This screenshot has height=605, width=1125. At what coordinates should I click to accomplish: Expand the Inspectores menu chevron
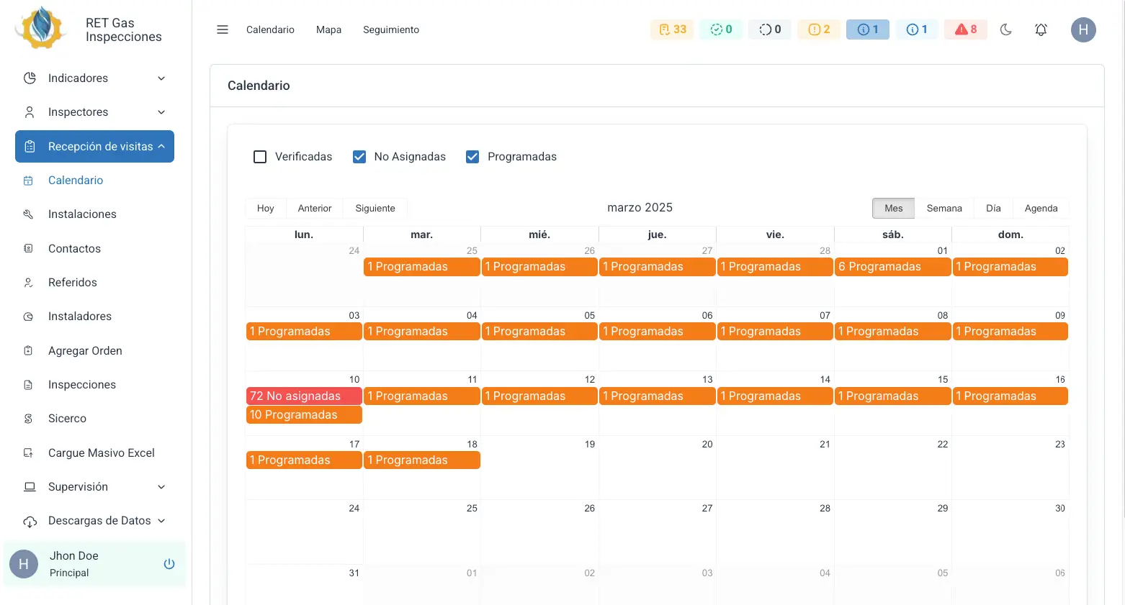[x=161, y=112]
